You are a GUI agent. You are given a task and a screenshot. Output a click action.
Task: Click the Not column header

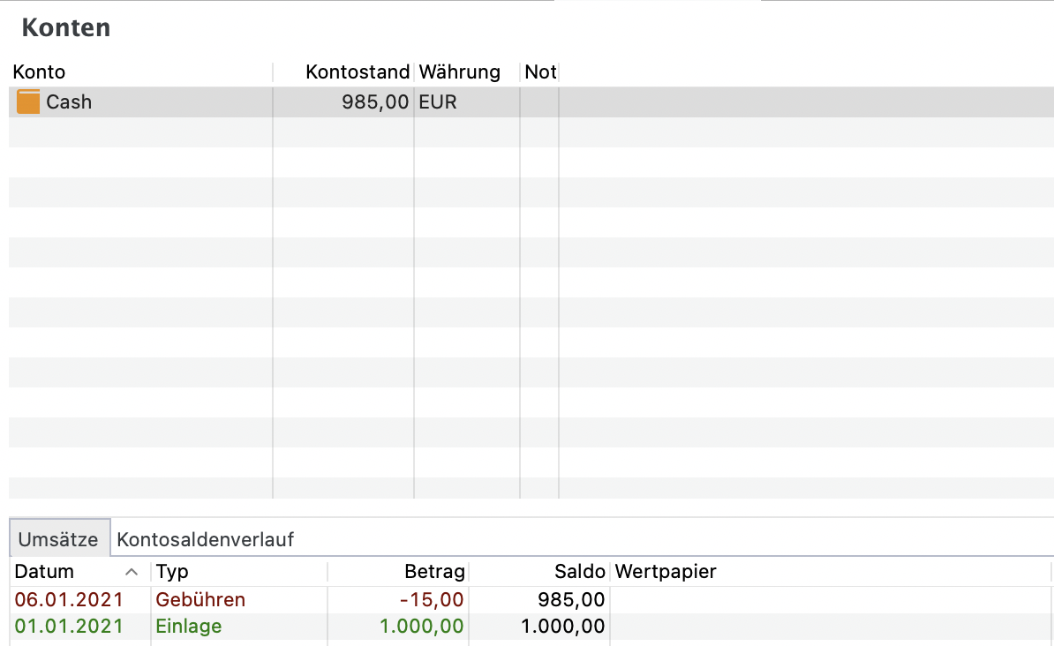[539, 72]
